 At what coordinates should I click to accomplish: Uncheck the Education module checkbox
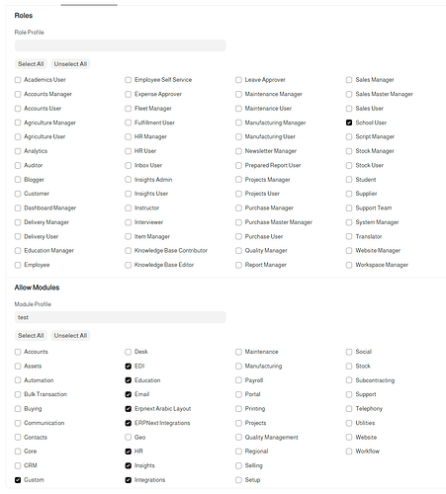(x=128, y=380)
